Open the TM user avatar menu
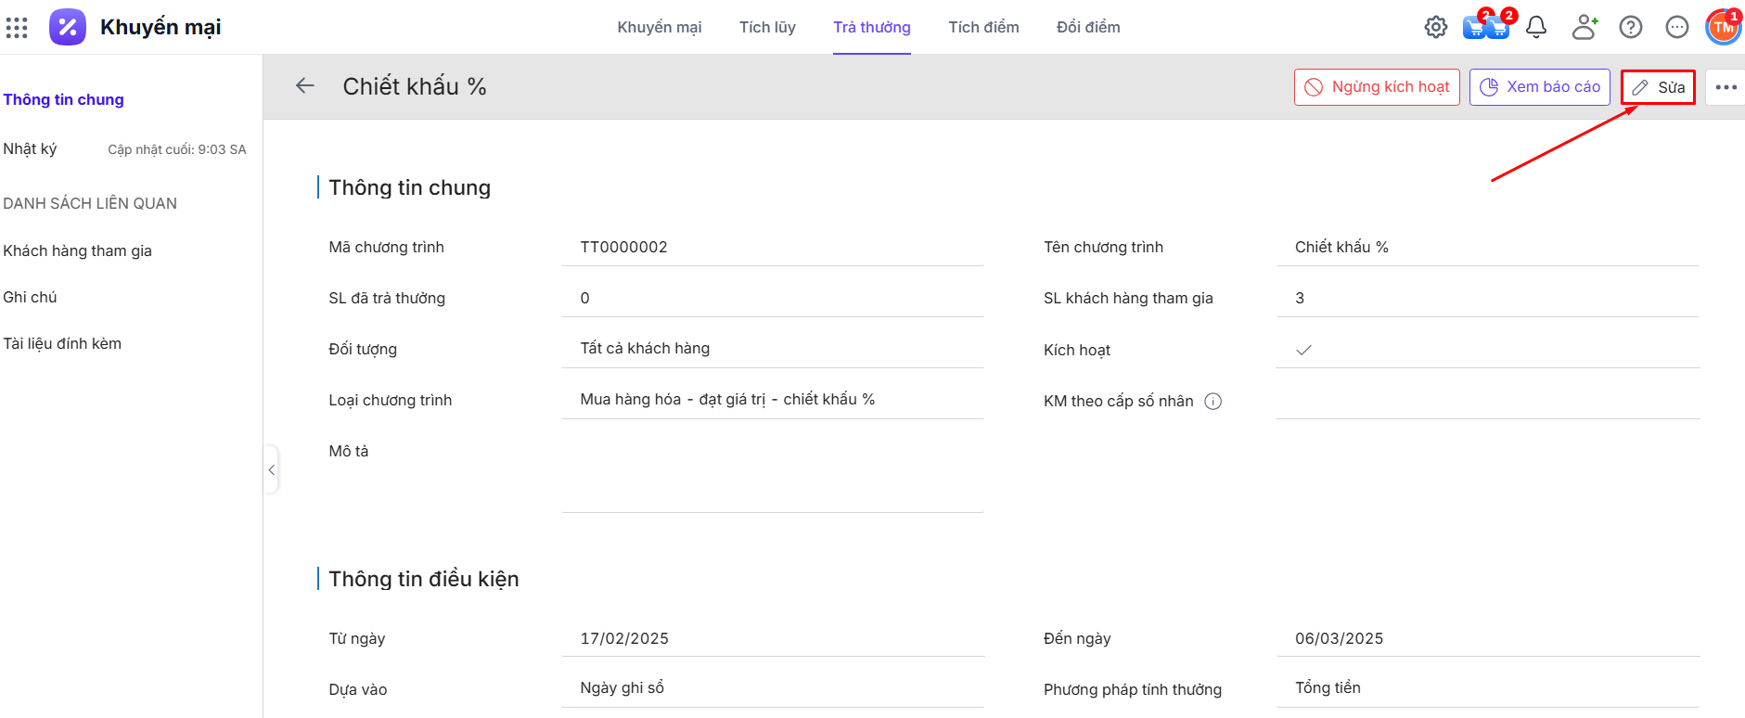 click(1723, 27)
